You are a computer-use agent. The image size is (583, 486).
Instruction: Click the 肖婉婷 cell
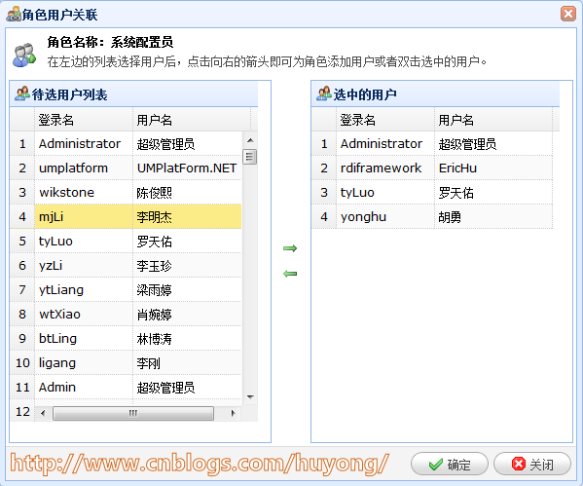[x=187, y=314]
